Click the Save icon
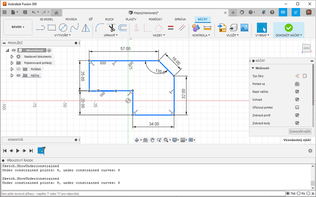Image resolution: width=316 pixels, height=197 pixels. [25, 12]
